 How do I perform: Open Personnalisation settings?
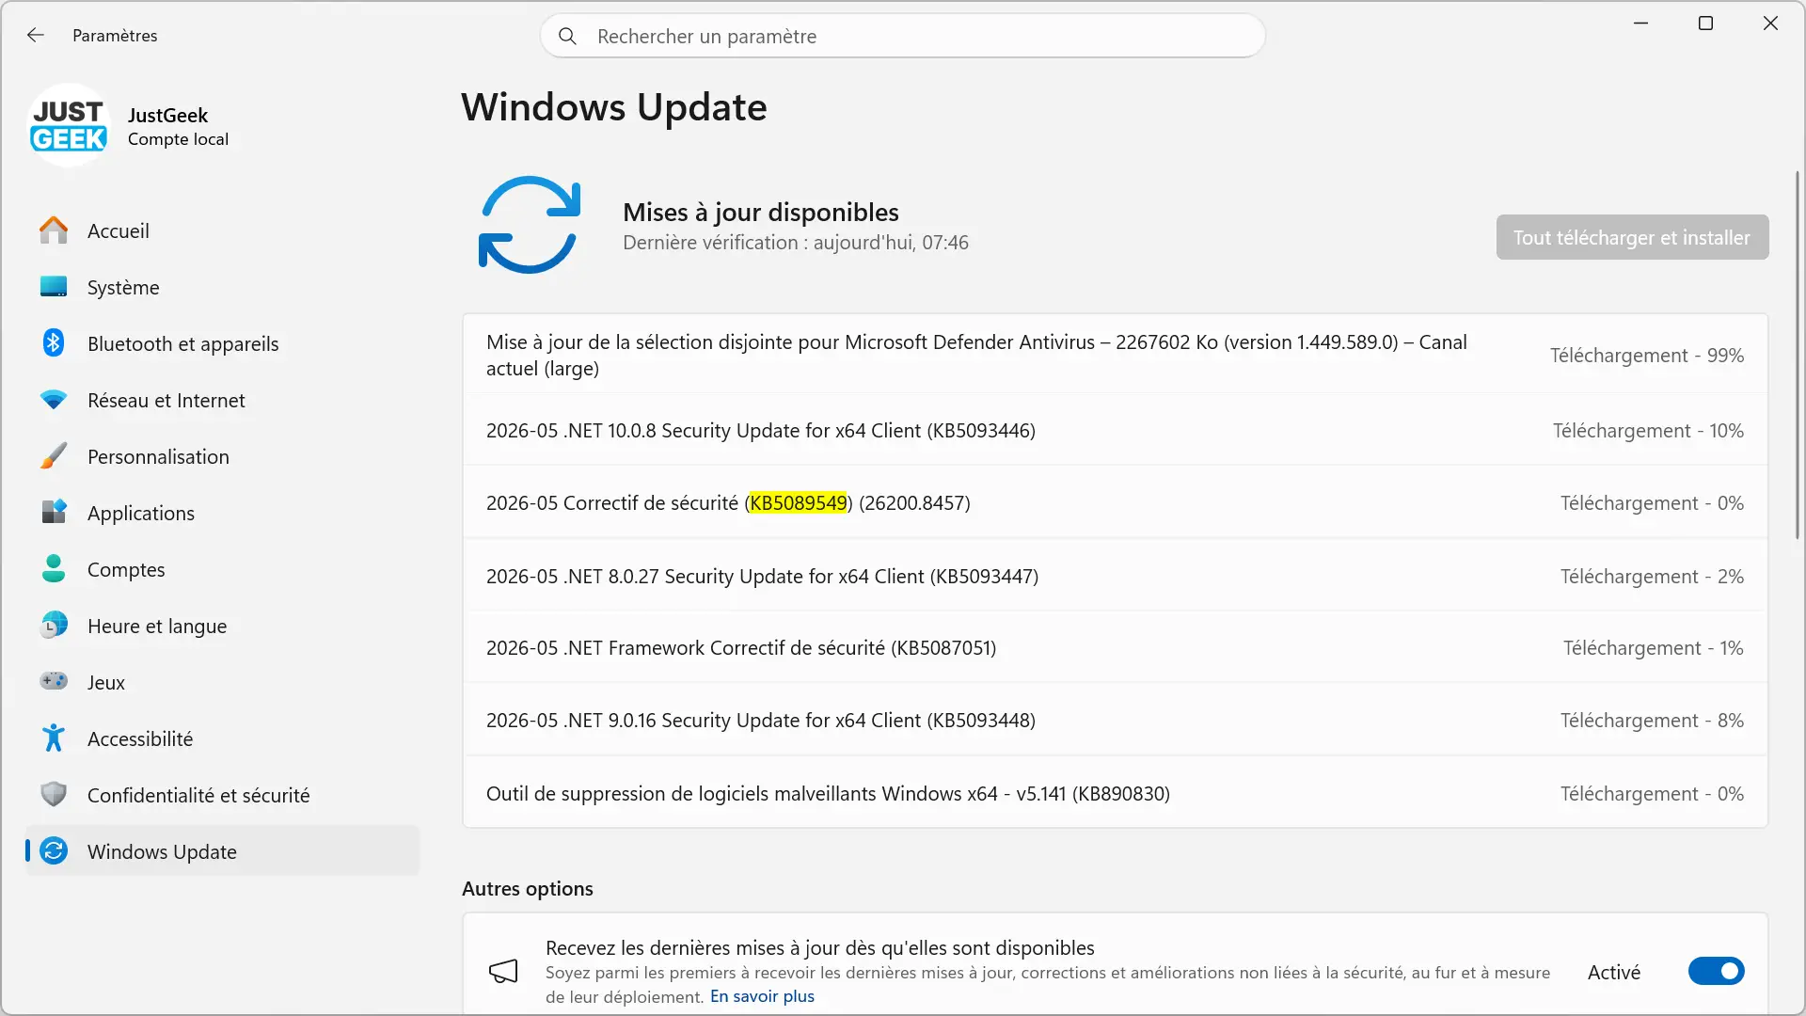[x=223, y=456]
